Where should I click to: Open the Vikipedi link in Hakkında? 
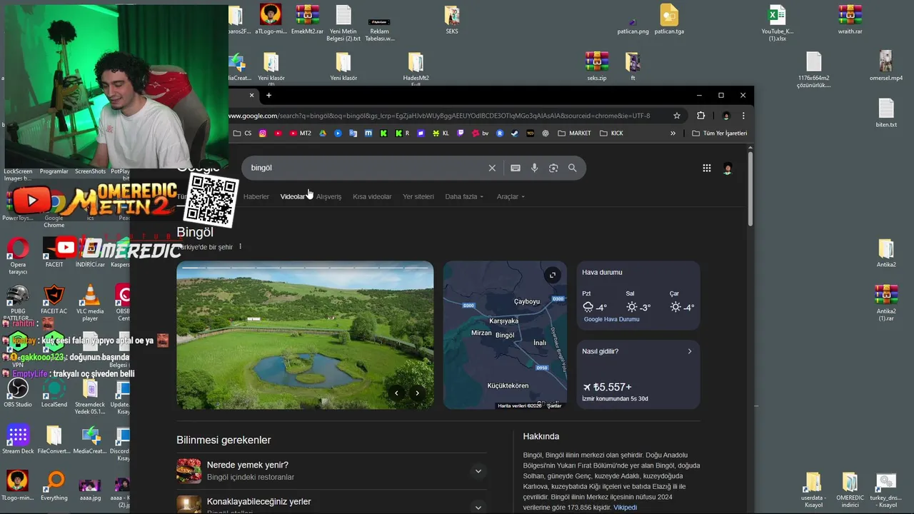tap(626, 508)
